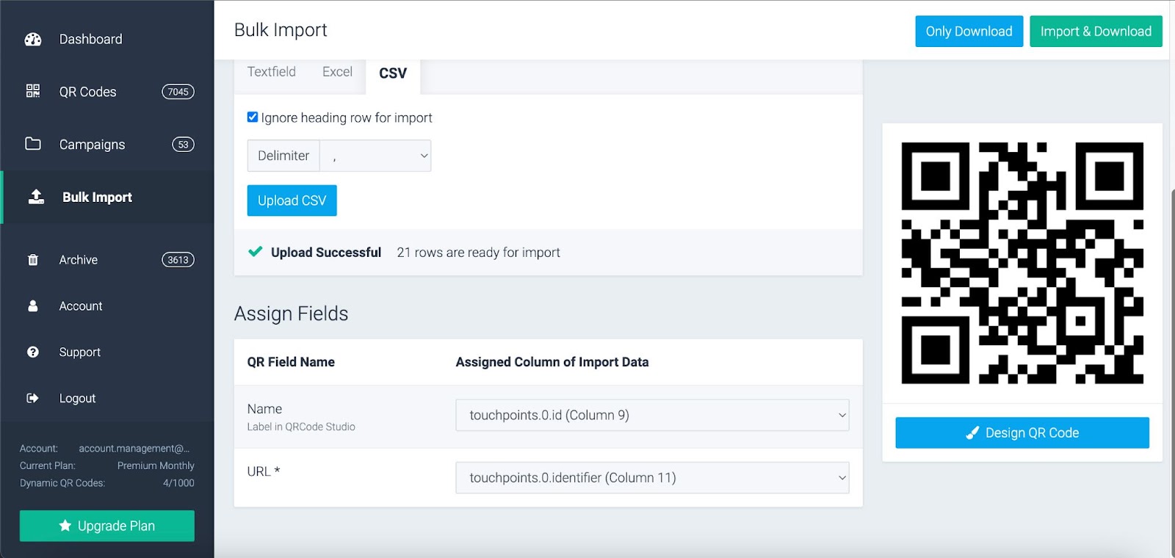Click the Design QR Code button
The width and height of the screenshot is (1175, 558).
[1022, 433]
